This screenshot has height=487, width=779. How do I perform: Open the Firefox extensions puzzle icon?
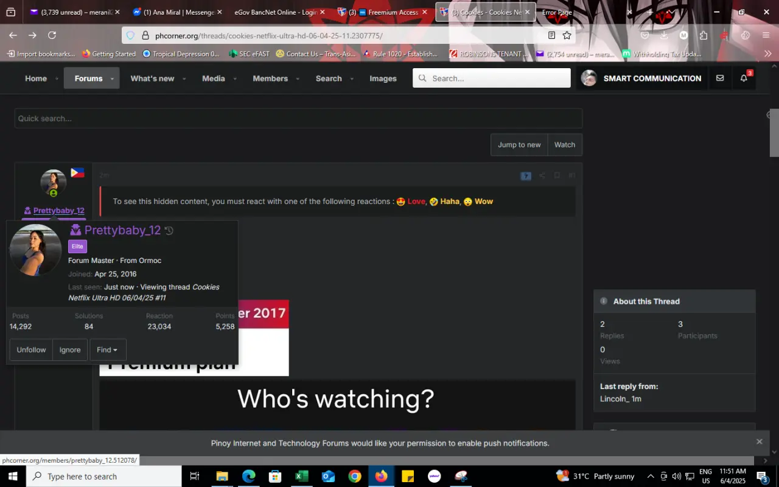coord(704,35)
